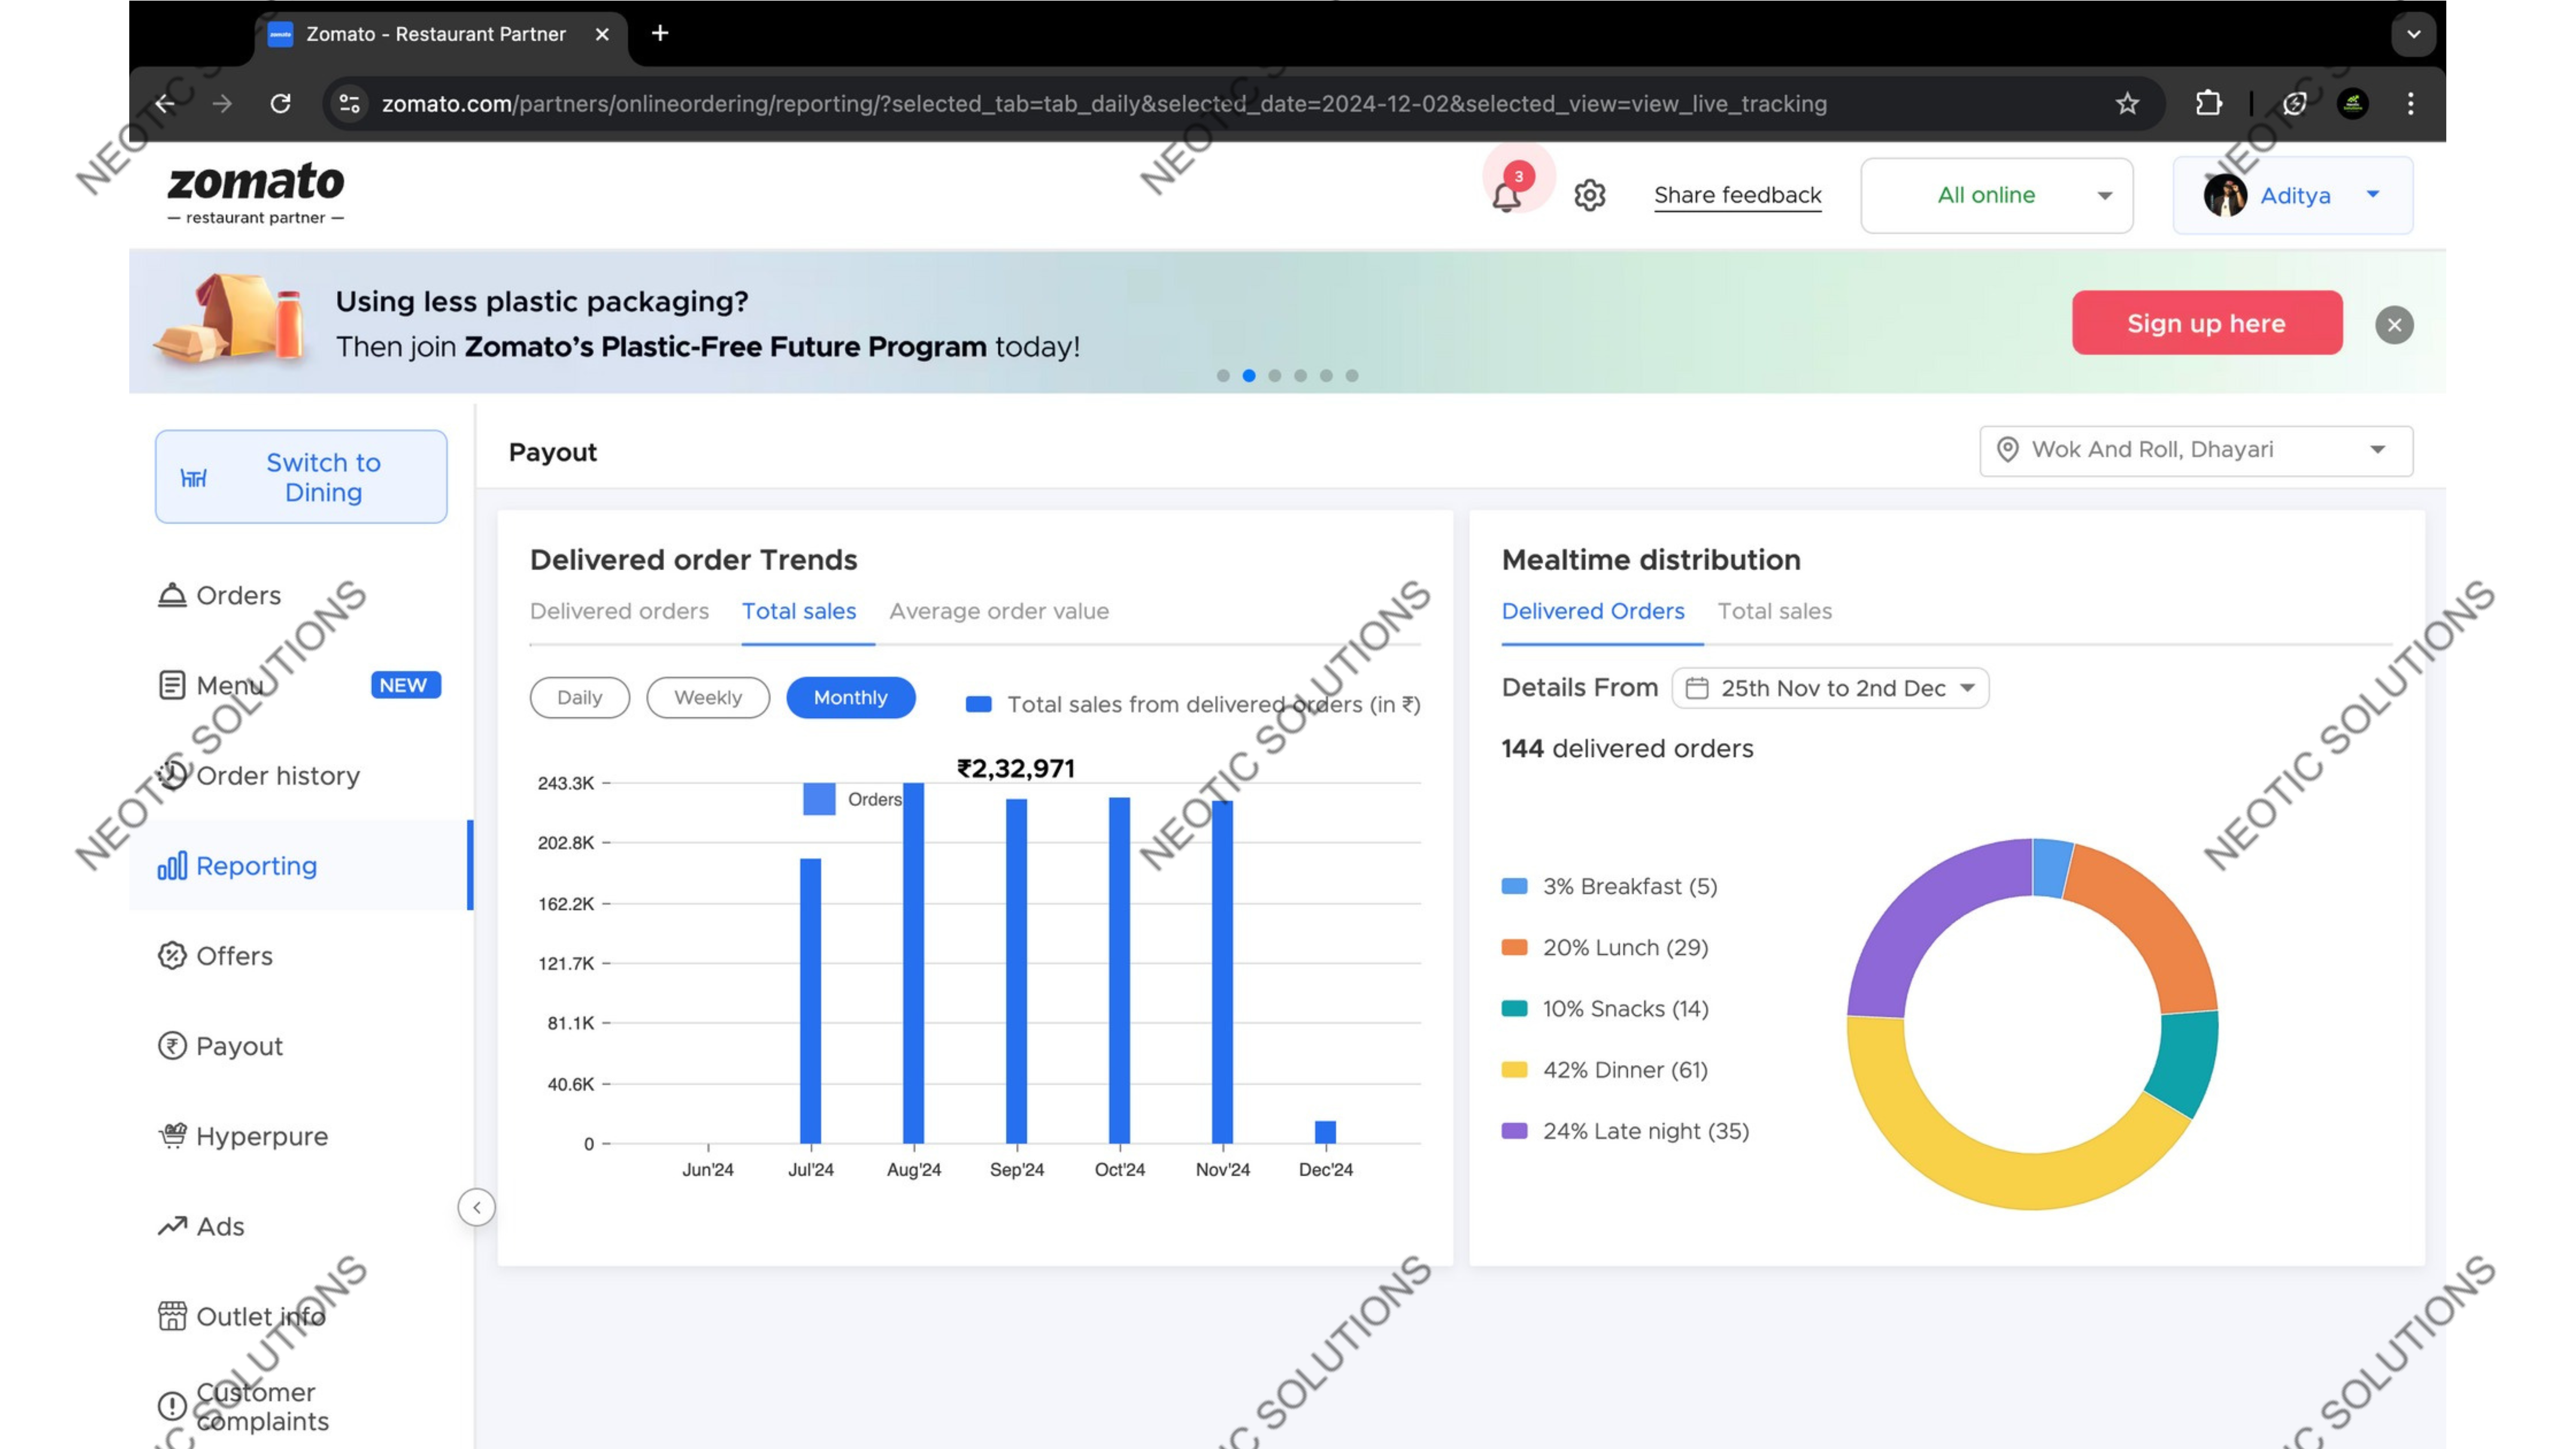This screenshot has width=2576, height=1449.
Task: Click the blue legend swatch for total sales
Action: pos(978,705)
